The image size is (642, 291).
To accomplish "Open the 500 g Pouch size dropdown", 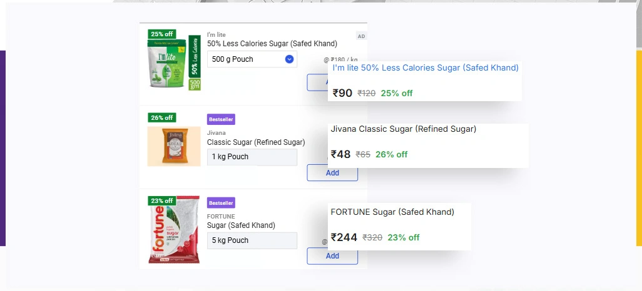I will (x=252, y=59).
